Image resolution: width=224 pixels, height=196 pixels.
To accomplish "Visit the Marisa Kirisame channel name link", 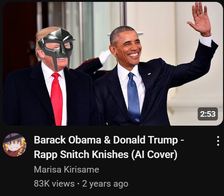I will click(67, 169).
